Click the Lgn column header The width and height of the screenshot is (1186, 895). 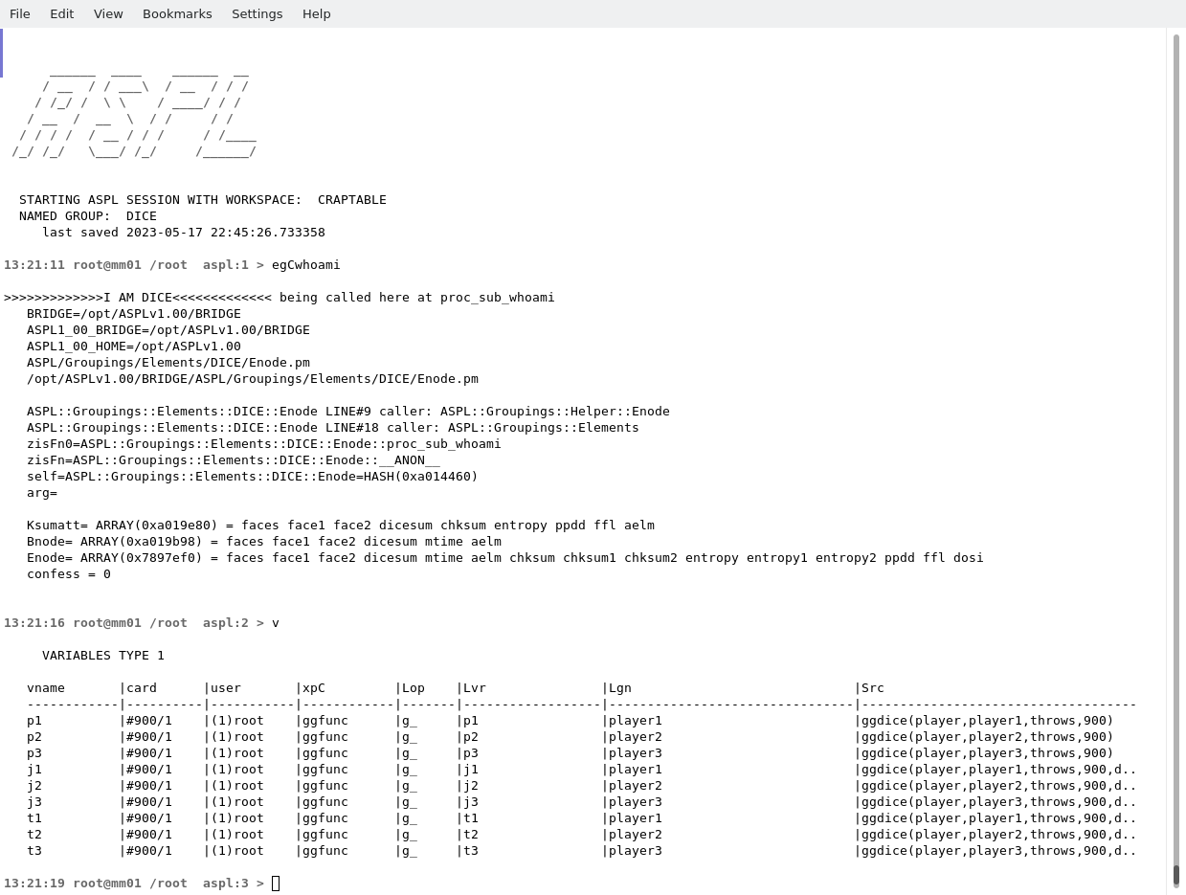point(619,688)
